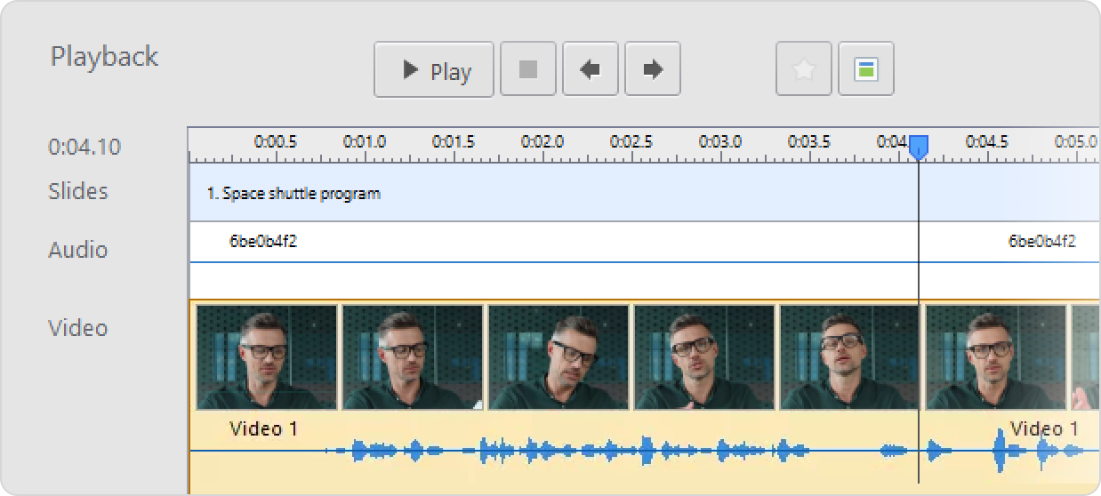The image size is (1101, 496).
Task: Click 0:02.5 on the timeline ruler
Action: tap(631, 141)
